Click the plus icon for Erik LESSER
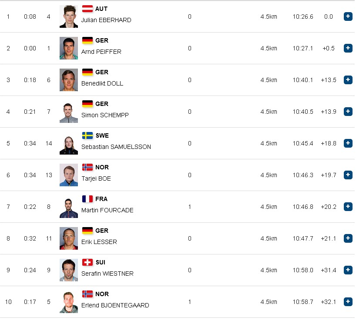Screen dimensions: 356x320 348,238
